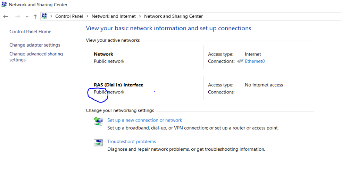341x175 pixels.
Task: Click the bold 'Network' name text
Action: (103, 54)
